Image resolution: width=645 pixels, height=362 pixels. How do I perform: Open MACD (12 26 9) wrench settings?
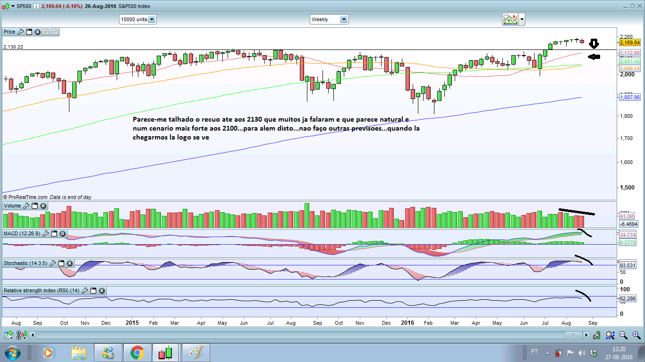pyautogui.click(x=45, y=234)
